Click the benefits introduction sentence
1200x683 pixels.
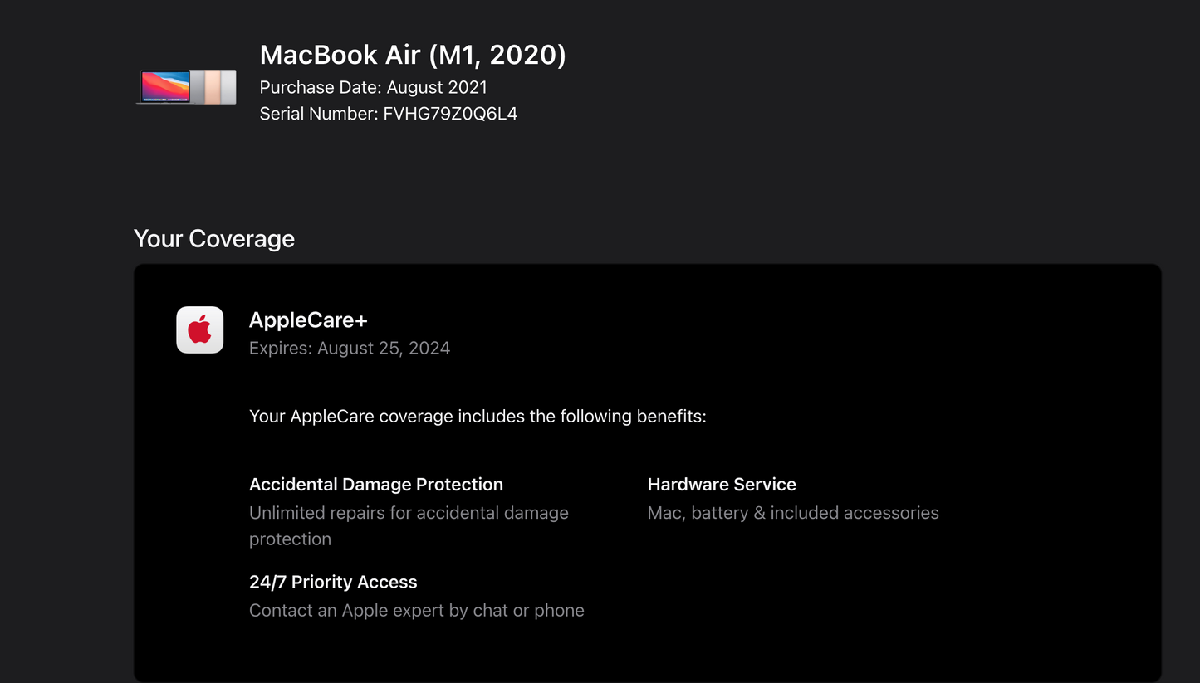(478, 416)
